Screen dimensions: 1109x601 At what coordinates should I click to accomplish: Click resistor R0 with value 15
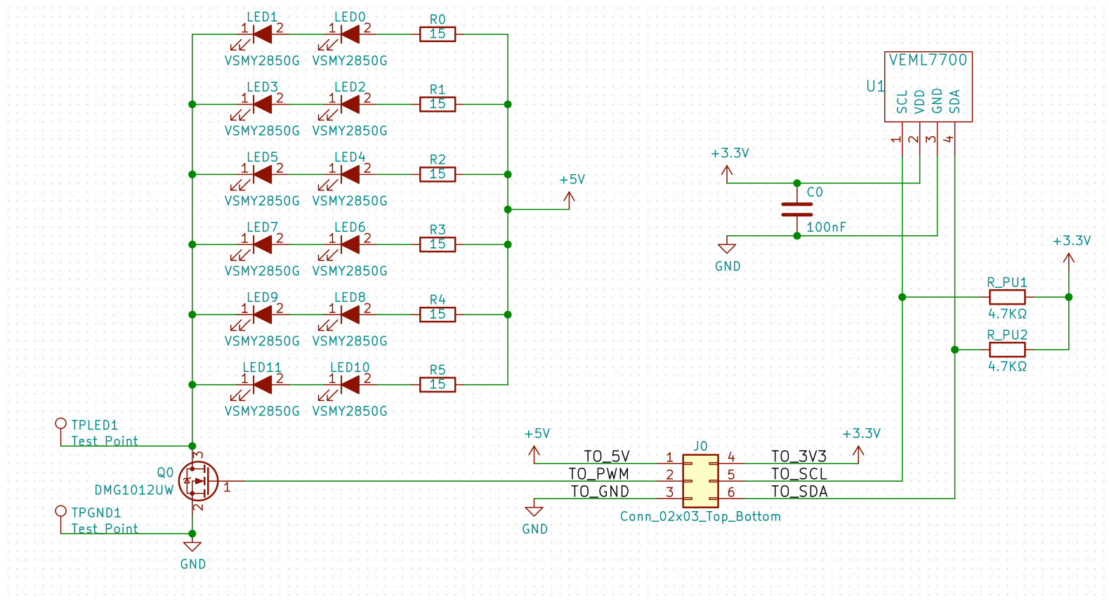point(438,34)
